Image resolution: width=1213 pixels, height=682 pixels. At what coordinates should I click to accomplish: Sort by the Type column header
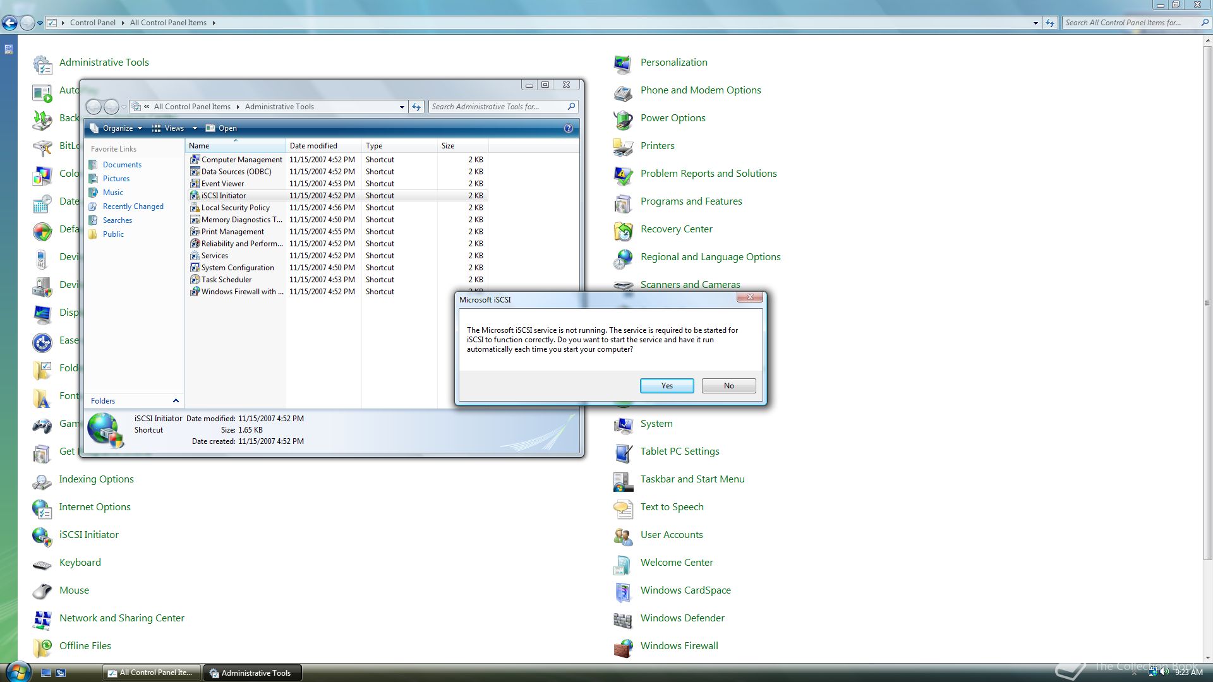[399, 146]
